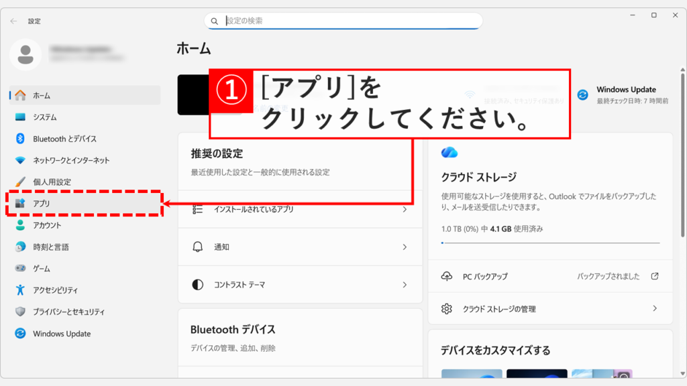Select a theme thumbnail under デバイスをカスタマイズする
The height and width of the screenshot is (386, 687).
coord(472,374)
